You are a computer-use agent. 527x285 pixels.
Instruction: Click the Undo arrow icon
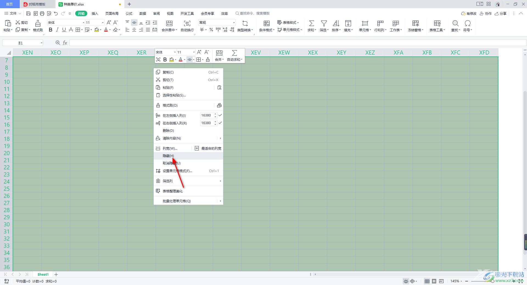click(56, 13)
